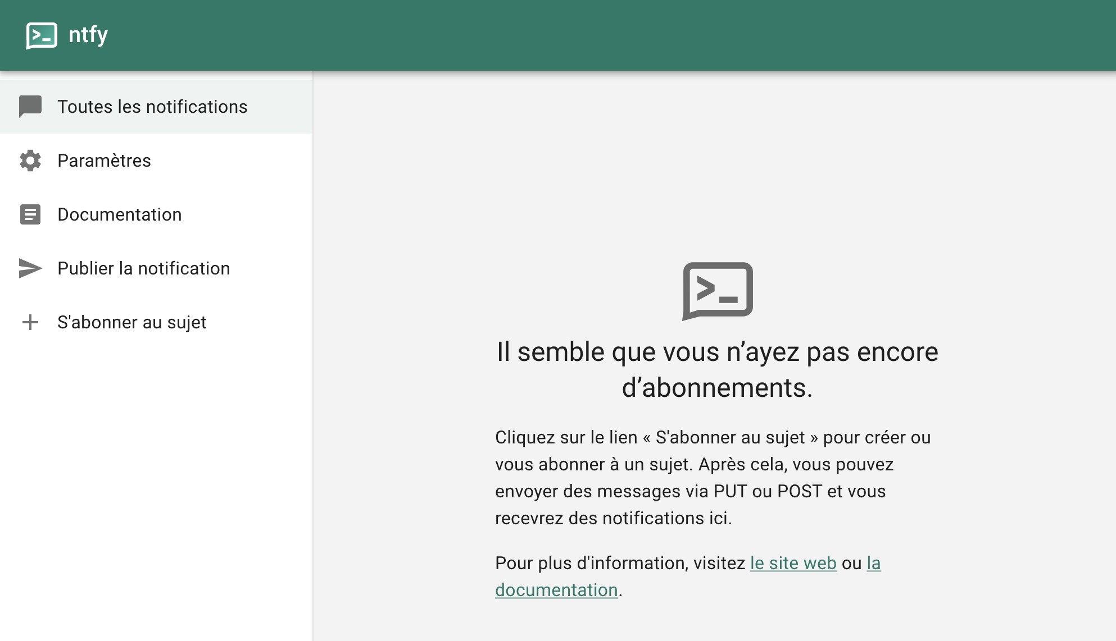Screen dimensions: 1116x641
Task: Click the document icon beside Documentation
Action: [30, 214]
